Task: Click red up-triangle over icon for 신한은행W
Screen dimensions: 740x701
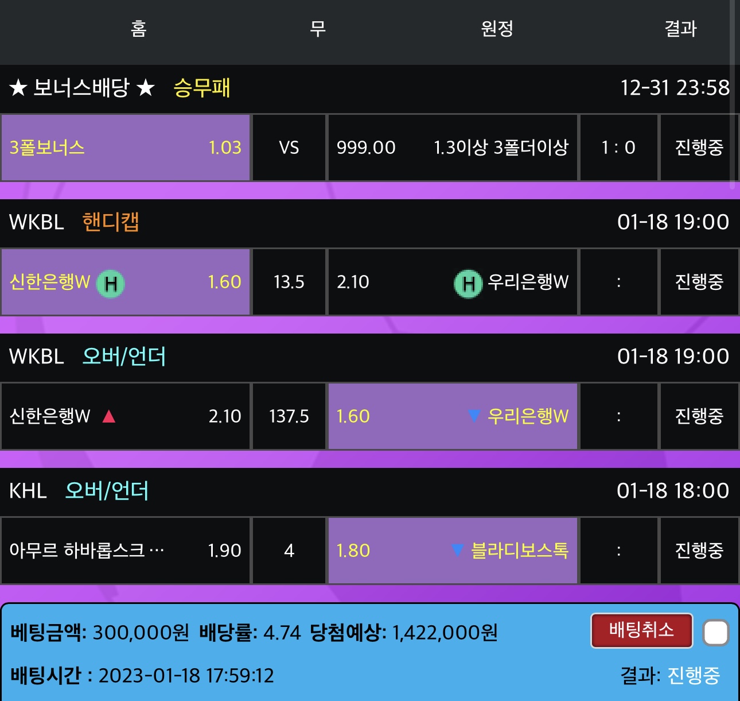Action: pos(108,416)
